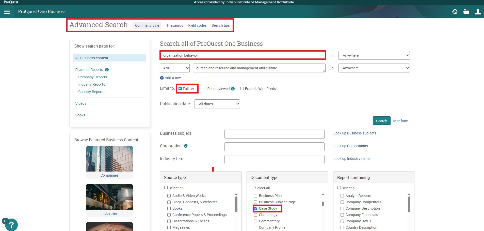Viewport: 484px width, 231px height.
Task: Open the AND boolean operator dropdown
Action: 175,68
